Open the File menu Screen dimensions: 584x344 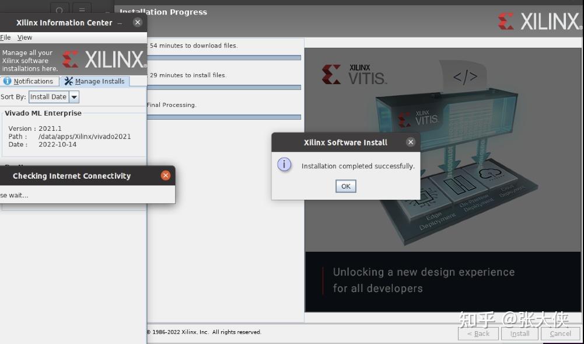5,37
